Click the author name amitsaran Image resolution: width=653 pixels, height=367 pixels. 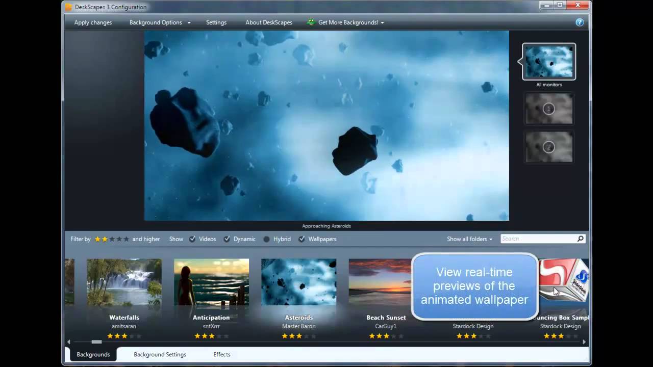(124, 326)
